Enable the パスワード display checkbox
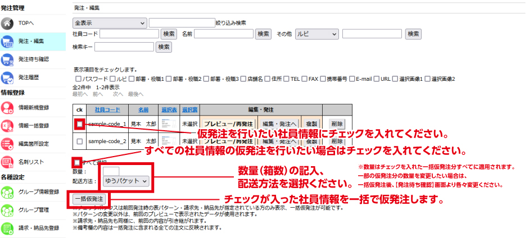Viewport: 529px width, 238px height. pyautogui.click(x=78, y=79)
